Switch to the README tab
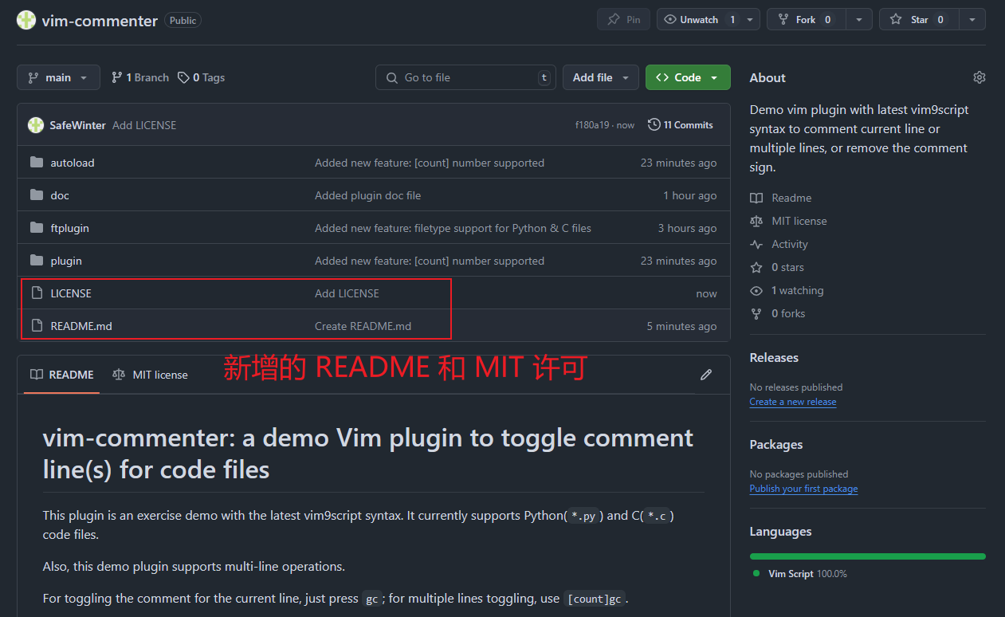1005x617 pixels. 62,375
